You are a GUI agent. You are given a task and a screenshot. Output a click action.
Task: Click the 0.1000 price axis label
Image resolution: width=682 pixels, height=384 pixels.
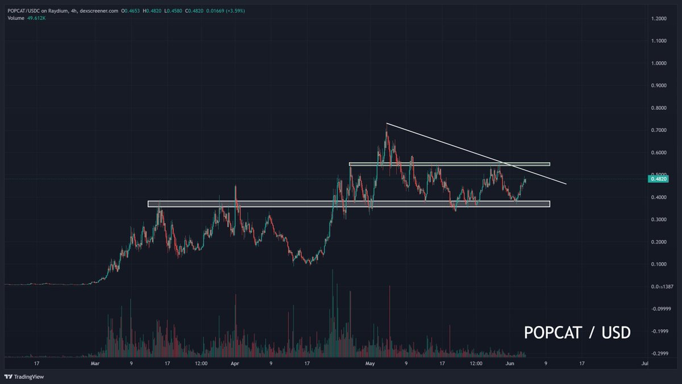click(x=658, y=264)
